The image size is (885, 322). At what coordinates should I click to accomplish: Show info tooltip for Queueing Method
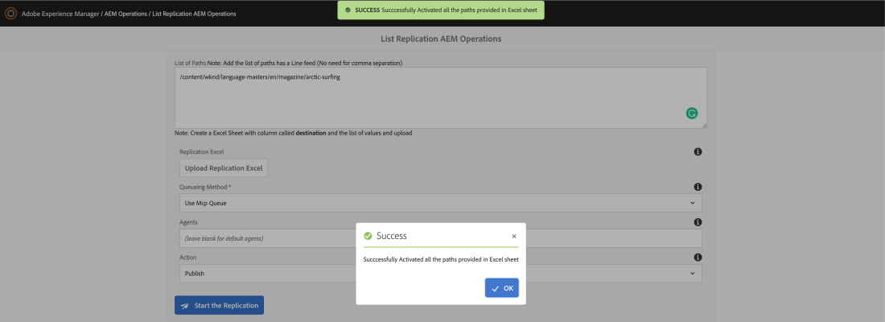[698, 187]
